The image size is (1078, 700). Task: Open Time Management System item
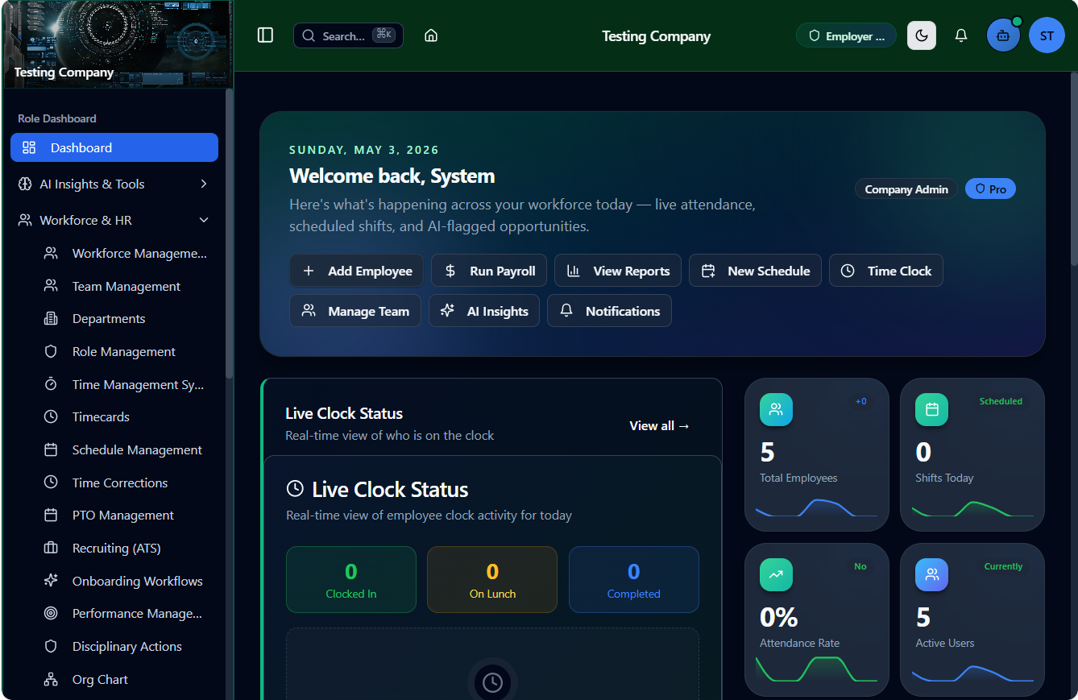coord(127,384)
